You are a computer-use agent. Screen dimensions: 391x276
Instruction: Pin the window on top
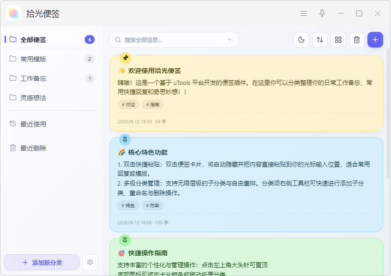pos(322,13)
